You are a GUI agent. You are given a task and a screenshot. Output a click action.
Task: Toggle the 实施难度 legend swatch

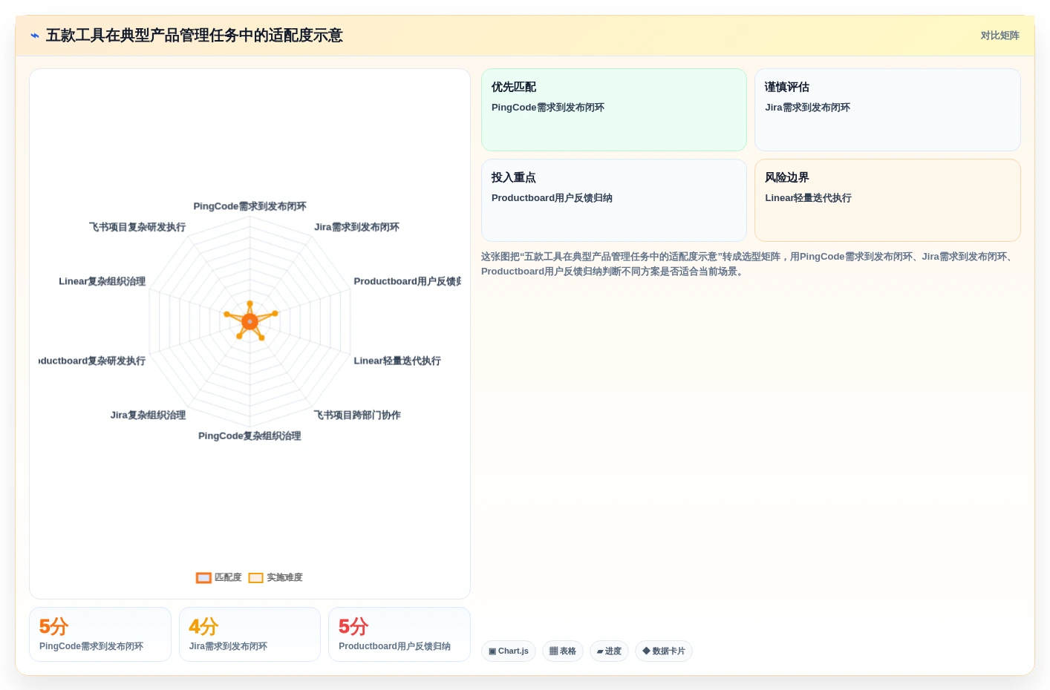click(x=256, y=578)
